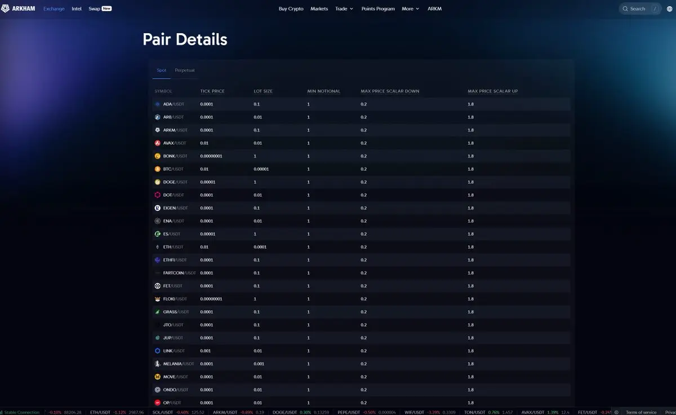Click the ENA coin icon
The image size is (676, 415).
click(158, 221)
